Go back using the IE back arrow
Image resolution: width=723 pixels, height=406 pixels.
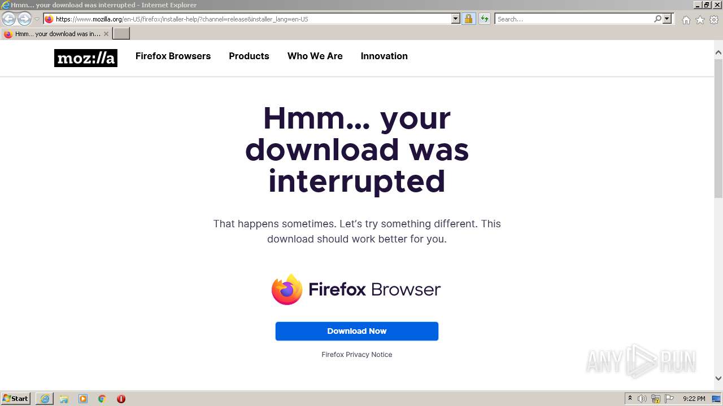8,19
